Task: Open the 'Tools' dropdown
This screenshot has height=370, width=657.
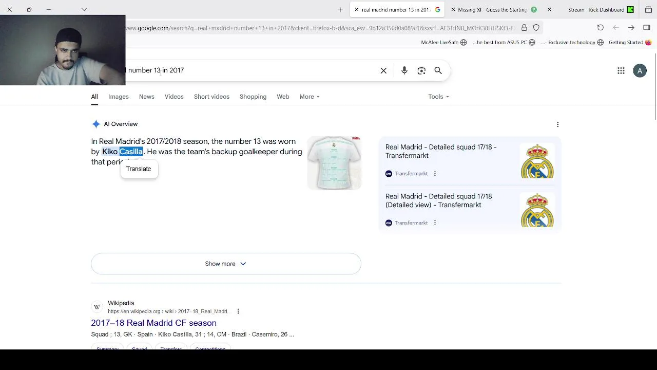Action: [x=439, y=97]
